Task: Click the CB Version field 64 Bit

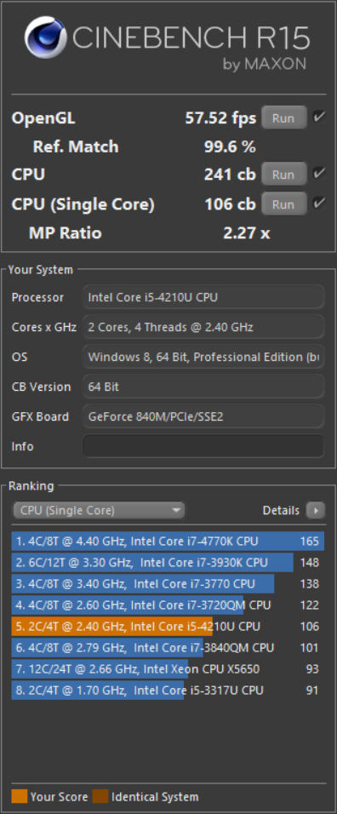Action: click(x=203, y=387)
